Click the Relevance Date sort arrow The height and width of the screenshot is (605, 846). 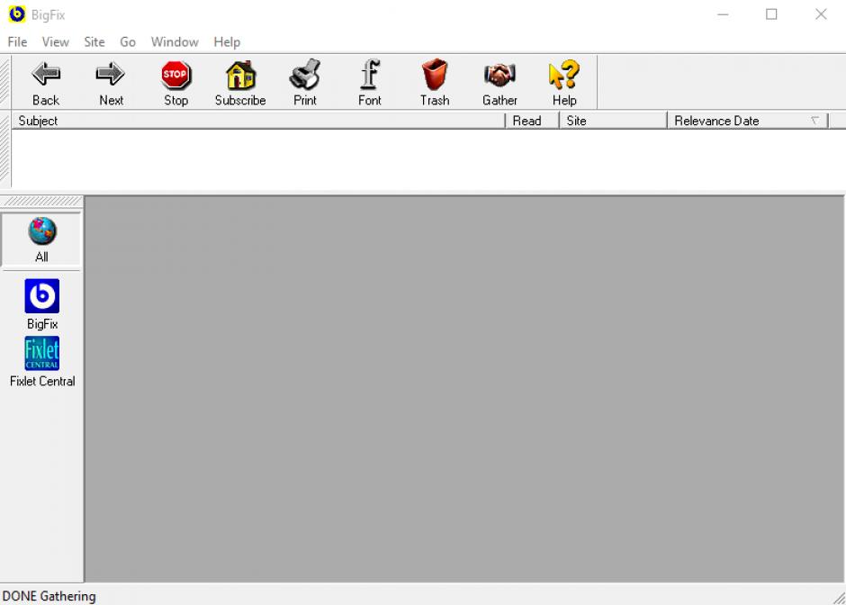point(815,121)
